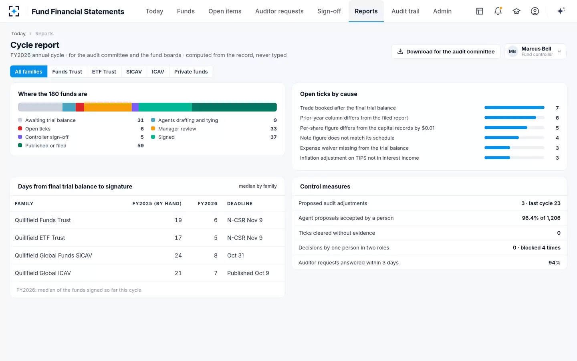Click the light green Signed bar segment
This screenshot has width=577, height=361.
point(165,107)
